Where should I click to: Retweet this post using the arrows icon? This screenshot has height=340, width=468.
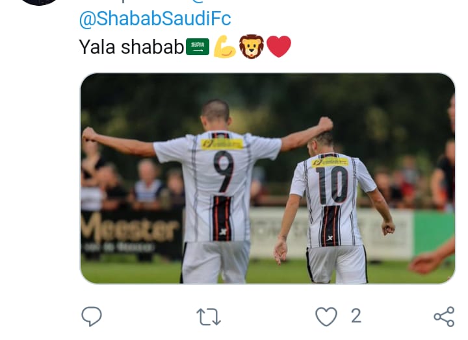pos(209,317)
